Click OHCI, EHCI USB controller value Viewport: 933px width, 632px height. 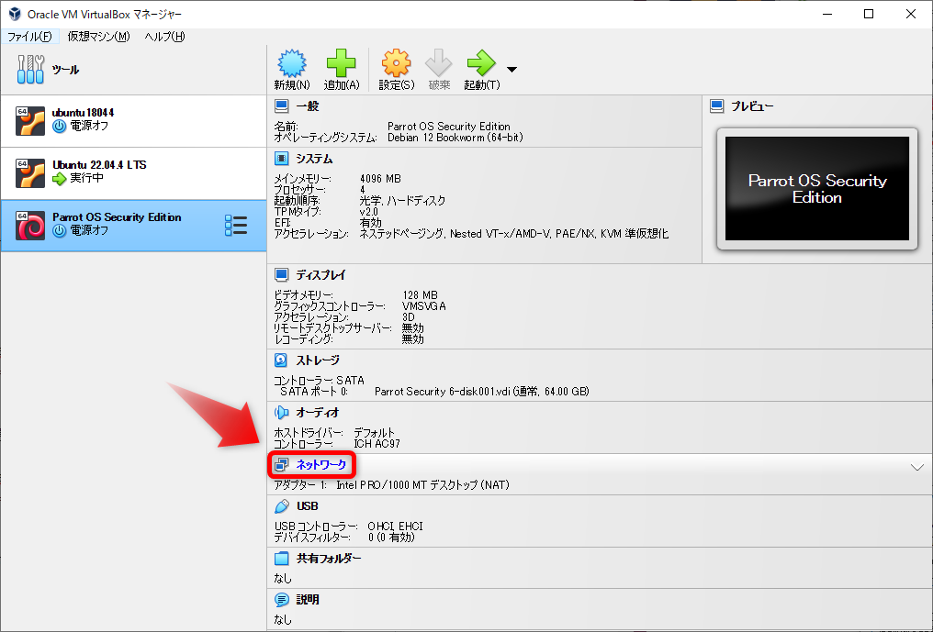click(x=395, y=527)
